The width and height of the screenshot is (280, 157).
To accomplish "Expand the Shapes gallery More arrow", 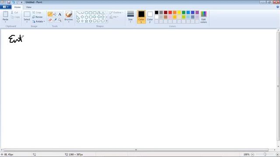I will (x=107, y=21).
